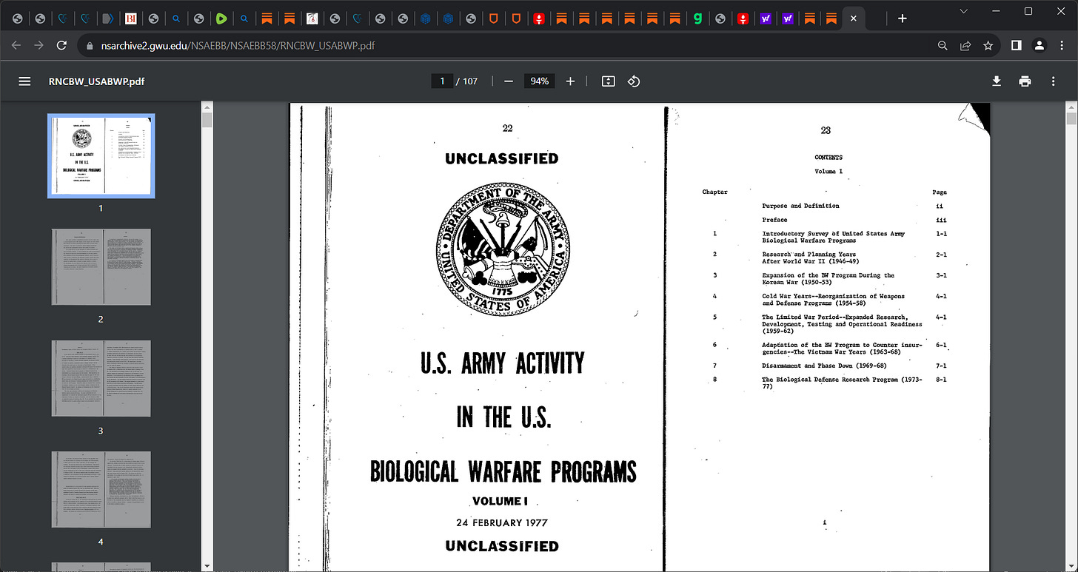
Task: Click the 'IN THE U.S.' title line
Action: (503, 418)
